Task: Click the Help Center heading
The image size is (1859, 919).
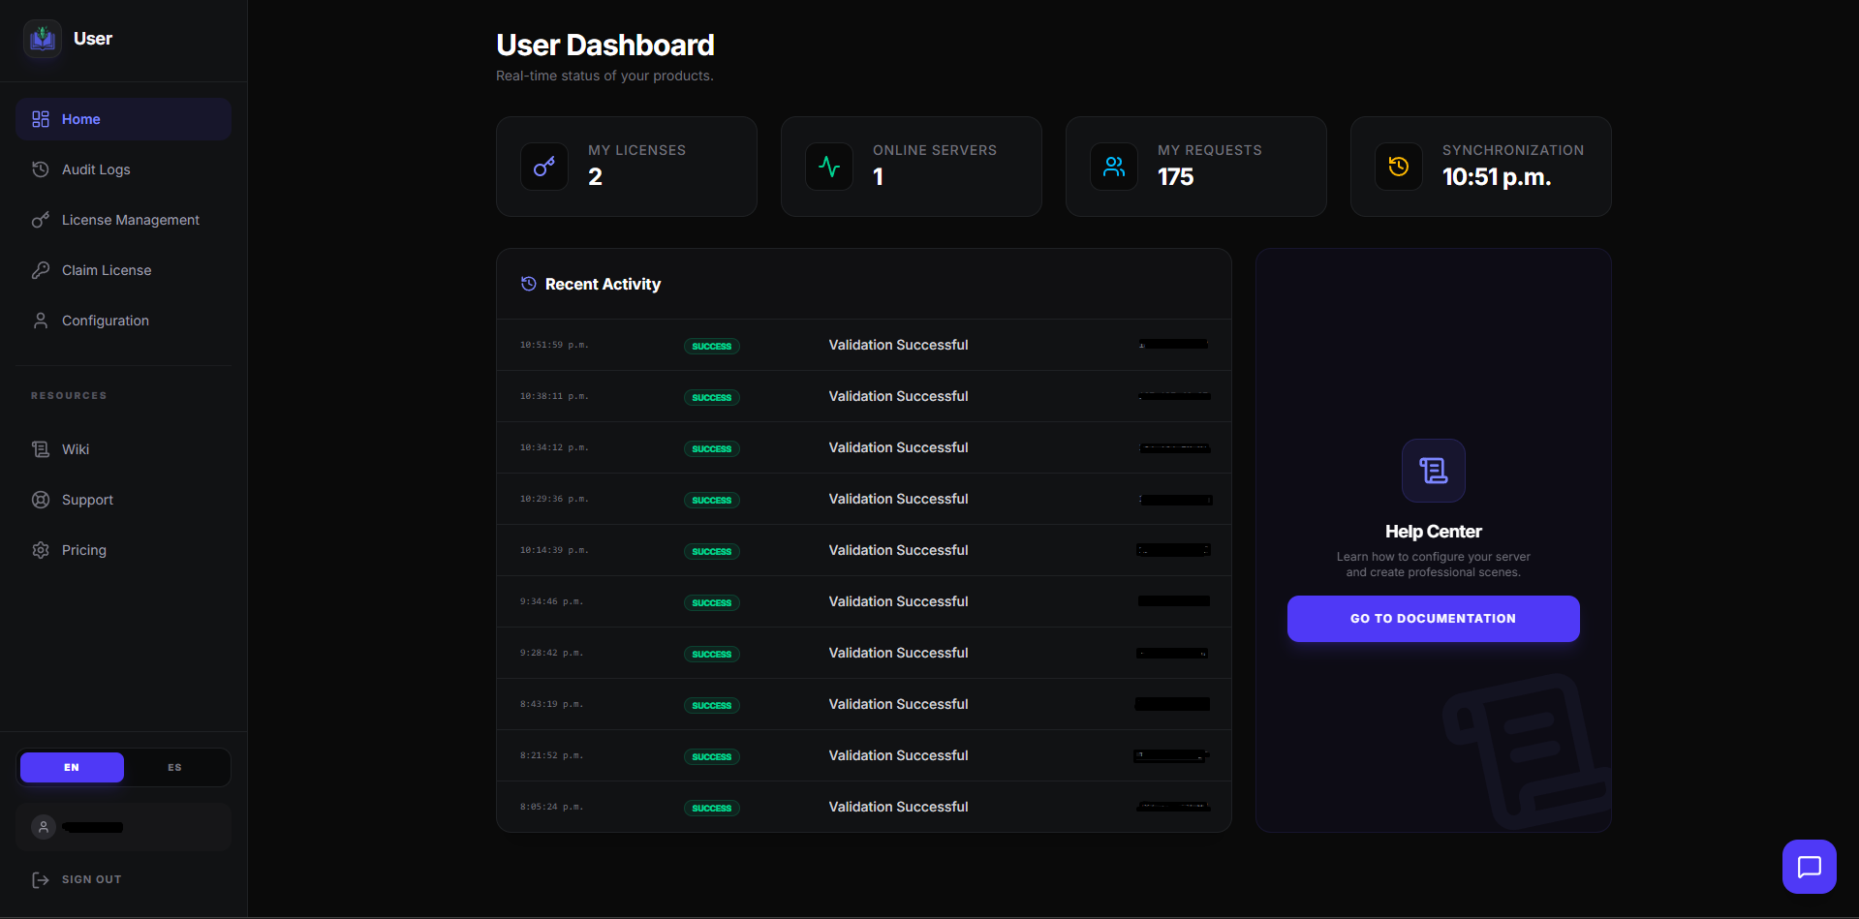Action: pos(1434,532)
